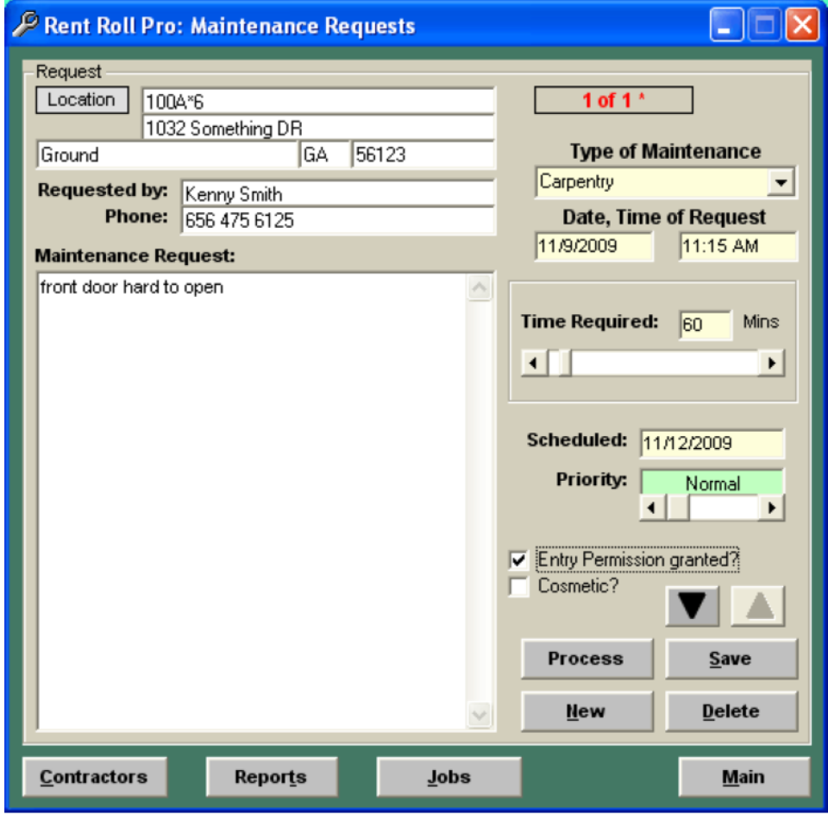828x815 pixels.
Task: Navigate to the Jobs screen
Action: click(x=448, y=776)
